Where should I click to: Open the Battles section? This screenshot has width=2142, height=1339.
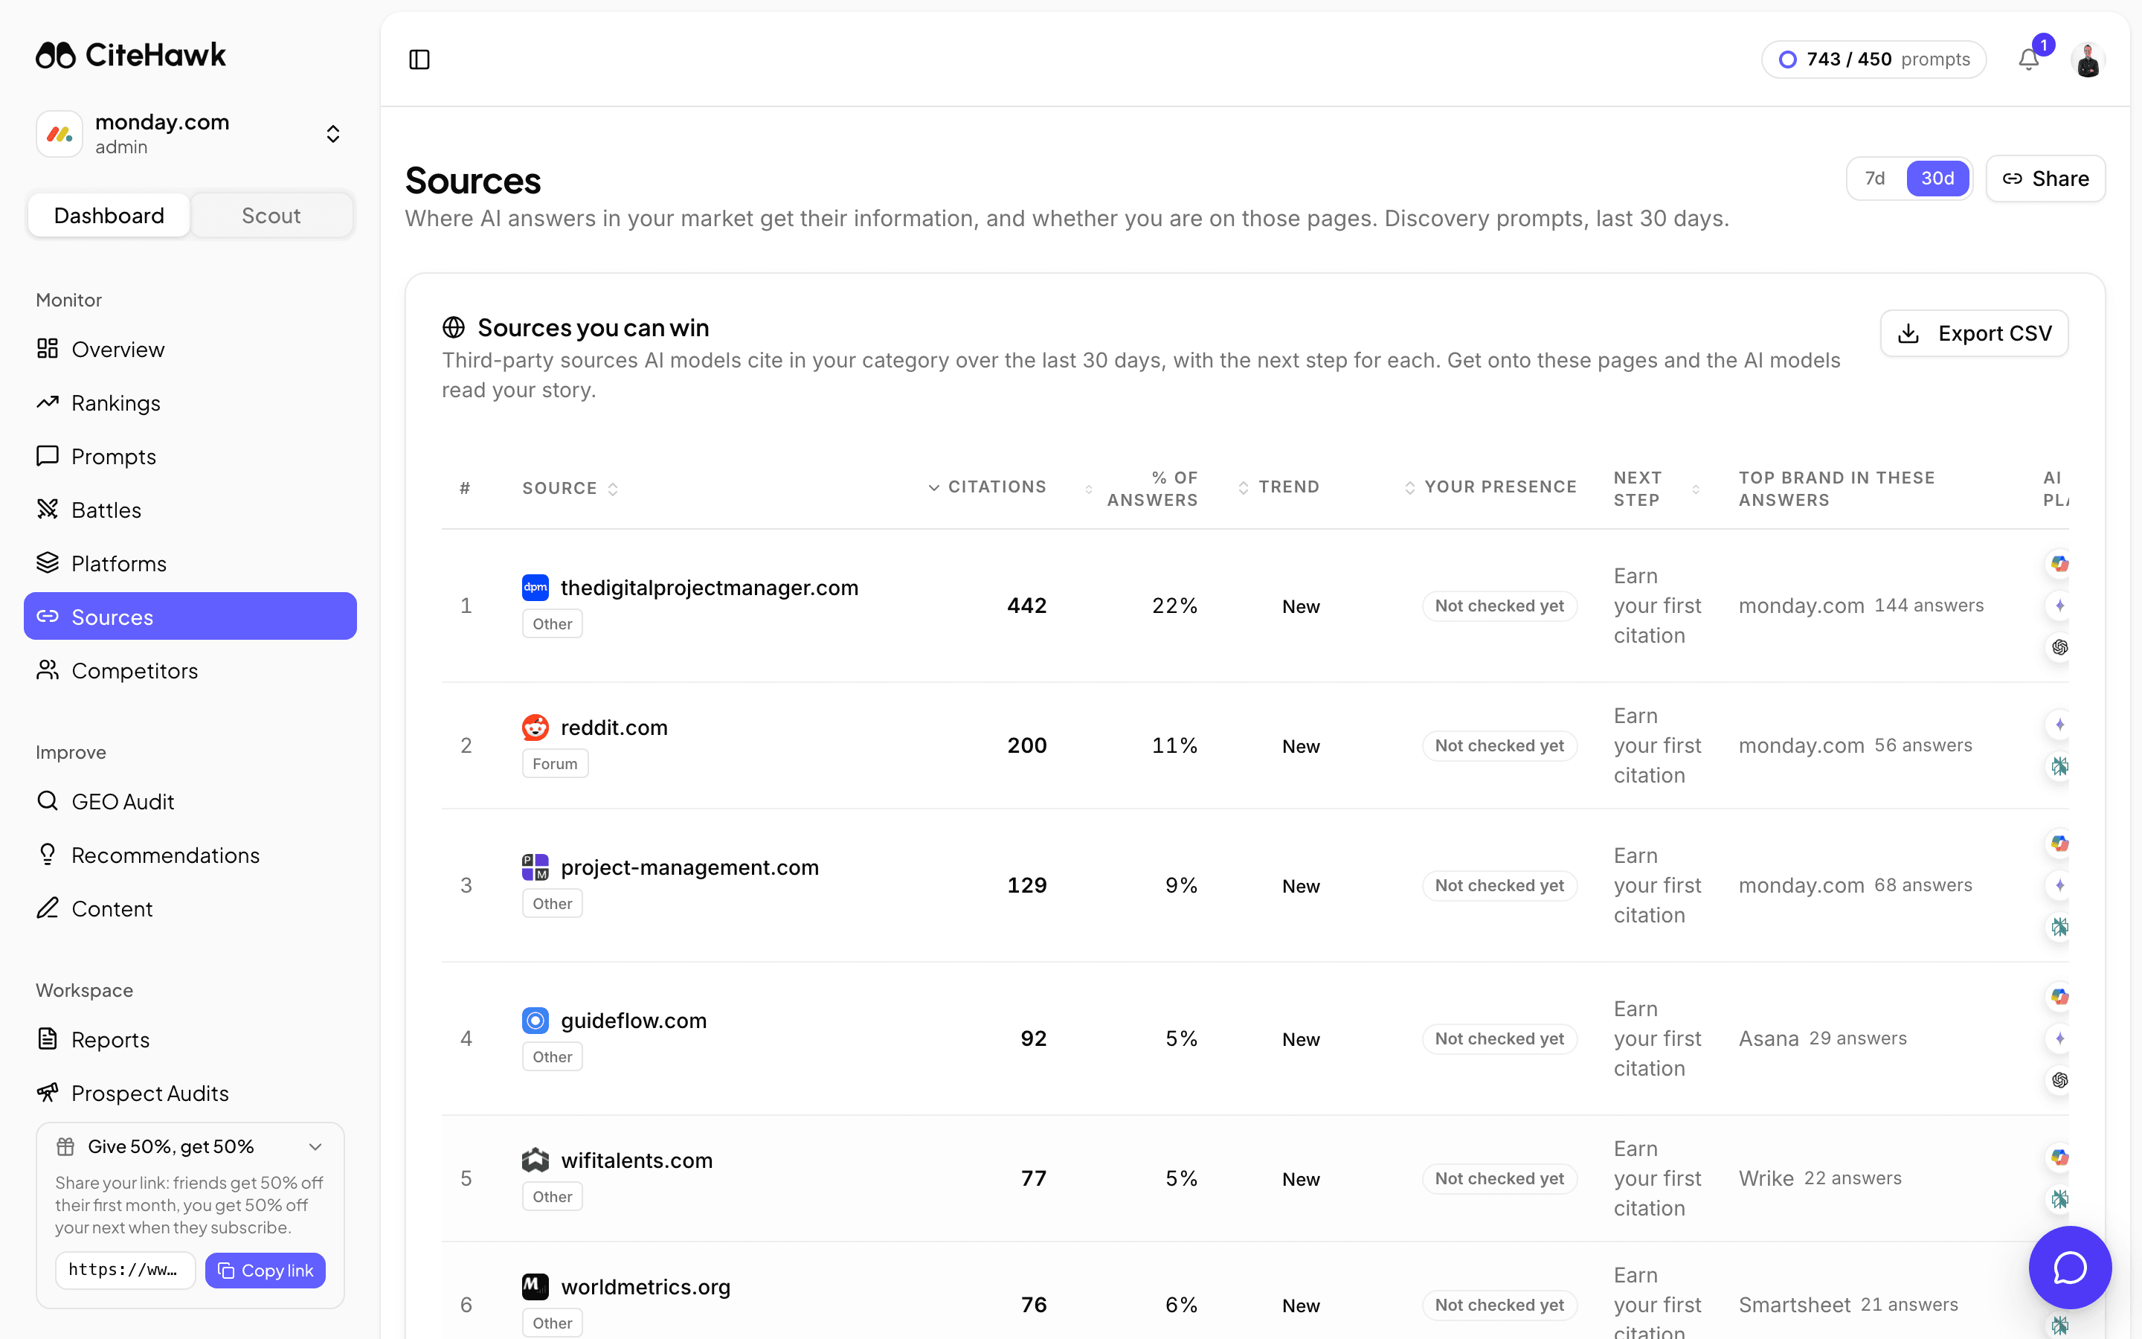coord(190,510)
